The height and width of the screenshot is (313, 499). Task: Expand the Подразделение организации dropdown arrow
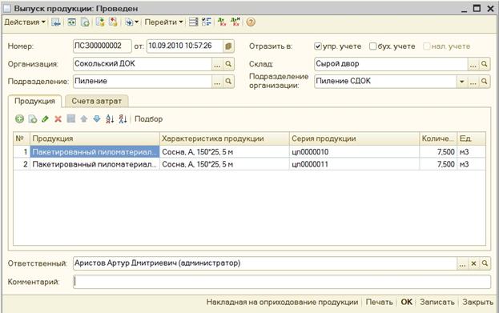[x=461, y=82]
